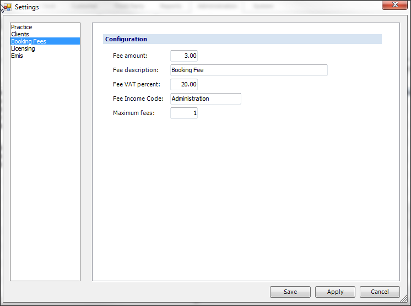The height and width of the screenshot is (306, 411).
Task: Select Practice in the settings list
Action: (x=21, y=27)
